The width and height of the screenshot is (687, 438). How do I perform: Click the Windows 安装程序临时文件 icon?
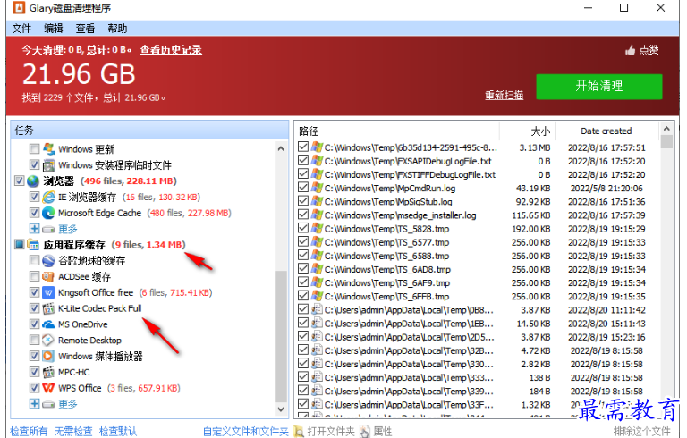[x=48, y=165]
